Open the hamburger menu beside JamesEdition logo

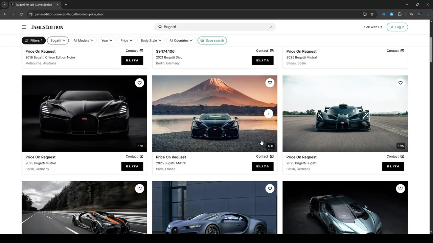pos(24,27)
